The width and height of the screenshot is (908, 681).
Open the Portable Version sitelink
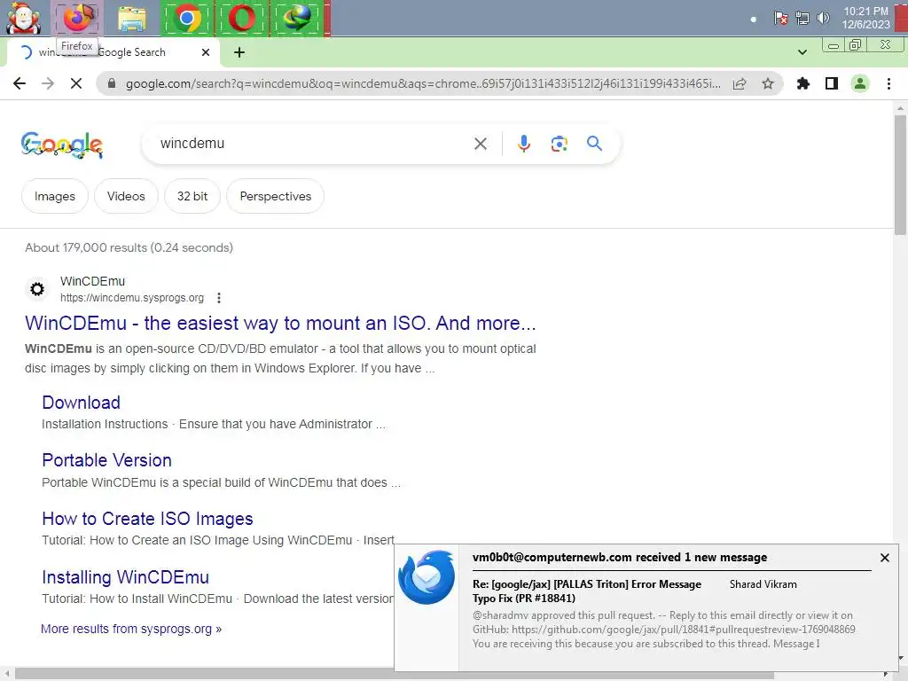[106, 460]
